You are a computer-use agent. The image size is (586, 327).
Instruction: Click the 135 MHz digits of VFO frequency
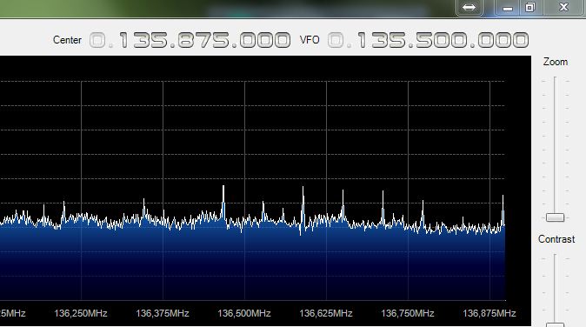[382, 40]
